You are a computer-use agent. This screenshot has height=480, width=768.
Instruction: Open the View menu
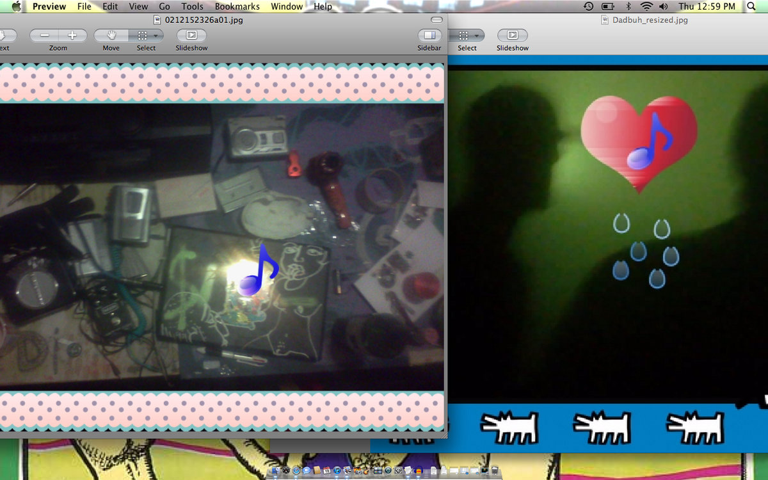(x=138, y=6)
